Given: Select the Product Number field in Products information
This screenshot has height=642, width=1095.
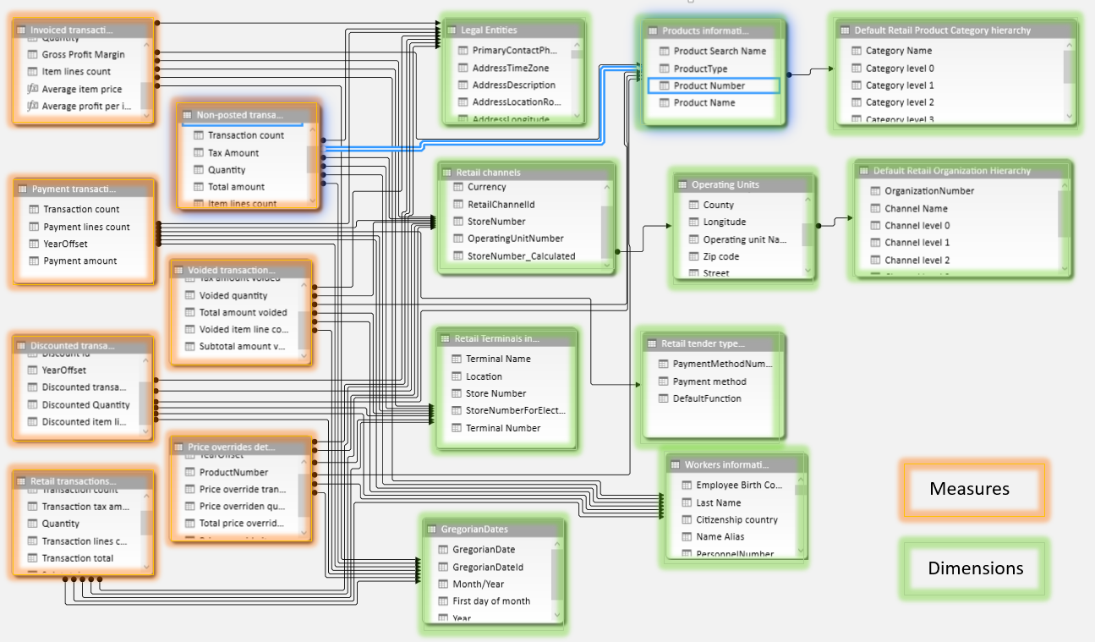Looking at the screenshot, I should click(713, 85).
